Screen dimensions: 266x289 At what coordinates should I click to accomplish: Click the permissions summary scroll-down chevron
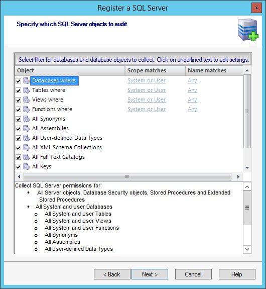point(247,250)
